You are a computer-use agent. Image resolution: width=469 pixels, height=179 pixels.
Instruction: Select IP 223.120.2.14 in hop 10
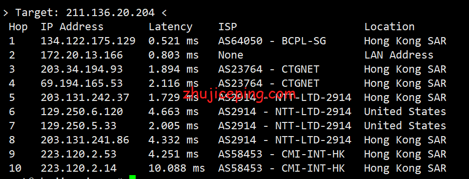point(79,168)
